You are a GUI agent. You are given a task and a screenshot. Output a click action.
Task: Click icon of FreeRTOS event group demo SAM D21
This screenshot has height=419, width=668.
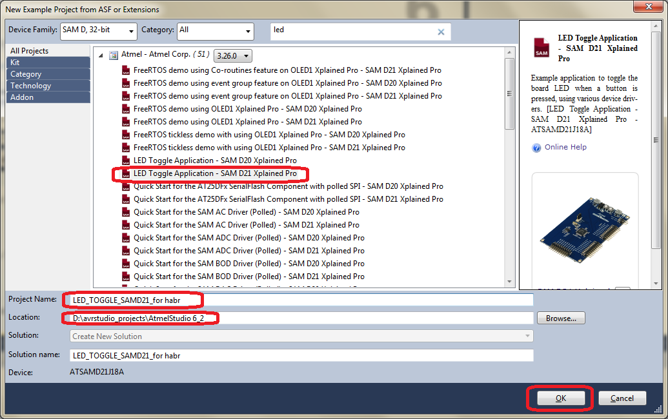tap(126, 96)
